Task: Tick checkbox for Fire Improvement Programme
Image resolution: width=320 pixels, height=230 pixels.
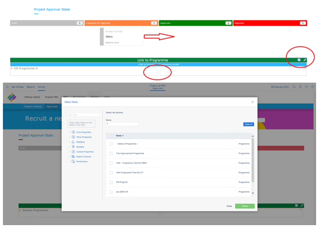Action: 111,153
